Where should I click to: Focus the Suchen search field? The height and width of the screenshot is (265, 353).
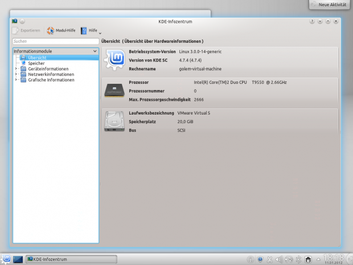56,41
